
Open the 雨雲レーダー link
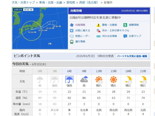pyautogui.click(x=82, y=36)
